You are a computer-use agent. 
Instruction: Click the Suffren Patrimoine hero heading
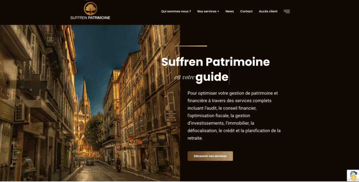point(216,62)
